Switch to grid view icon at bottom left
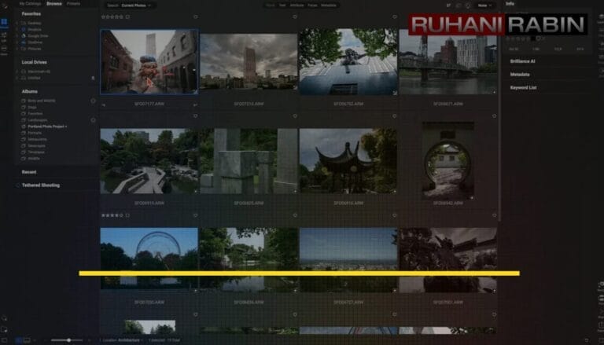604x345 pixels. (18, 340)
